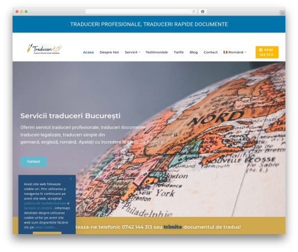
Task: Click the yellow accept button in cookie popup
Action: (x=47, y=233)
